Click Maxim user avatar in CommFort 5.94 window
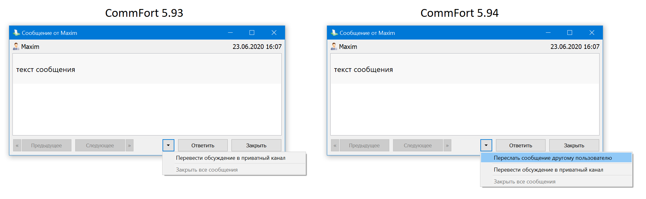This screenshot has width=646, height=199. 334,46
